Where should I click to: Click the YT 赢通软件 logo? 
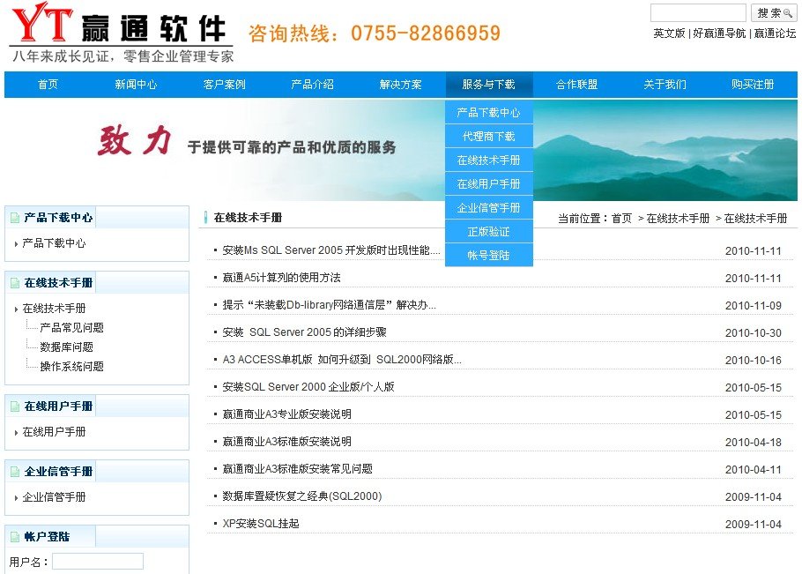(121, 33)
